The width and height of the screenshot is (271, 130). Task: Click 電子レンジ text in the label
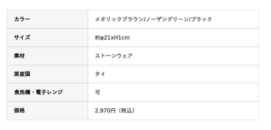[x=49, y=92]
